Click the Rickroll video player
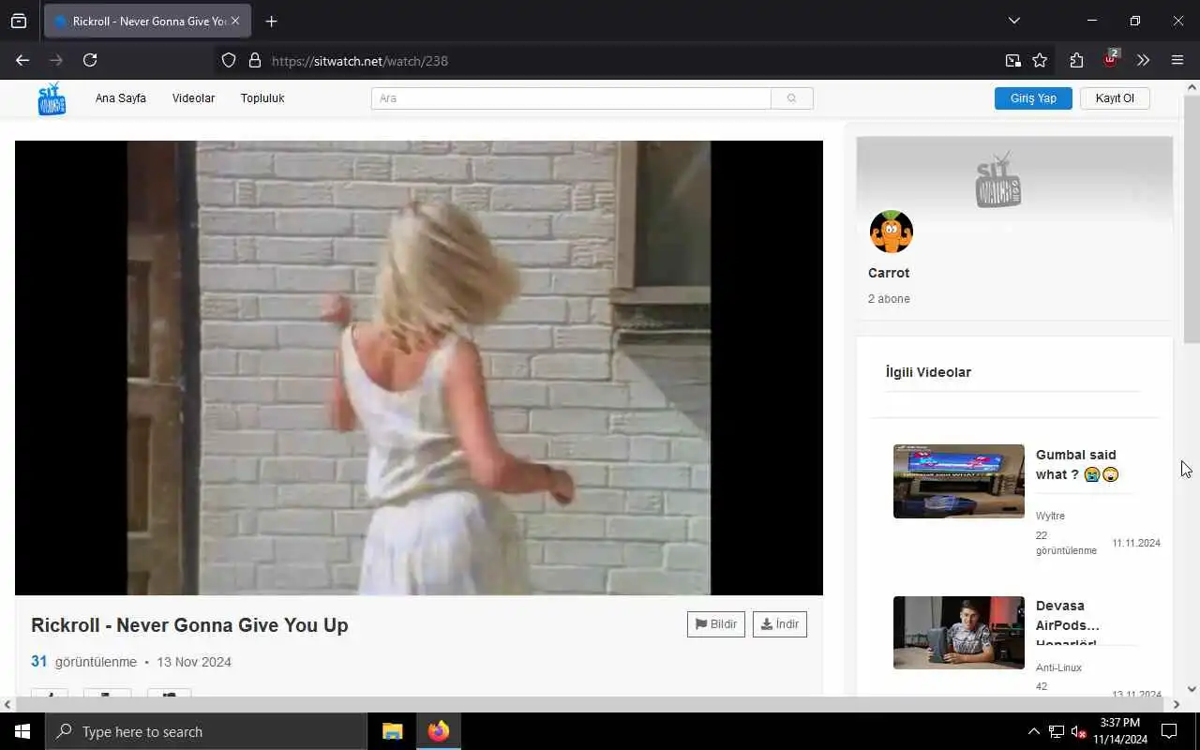This screenshot has width=1200, height=750. (419, 367)
